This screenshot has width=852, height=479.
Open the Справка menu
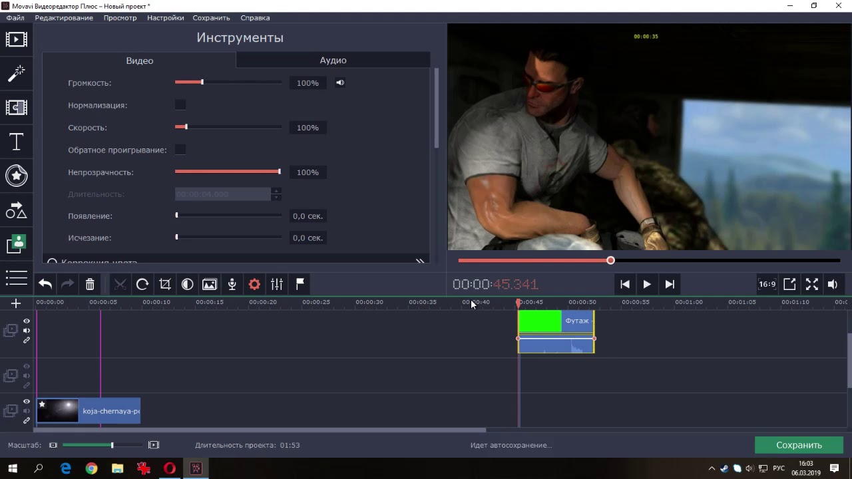click(255, 18)
